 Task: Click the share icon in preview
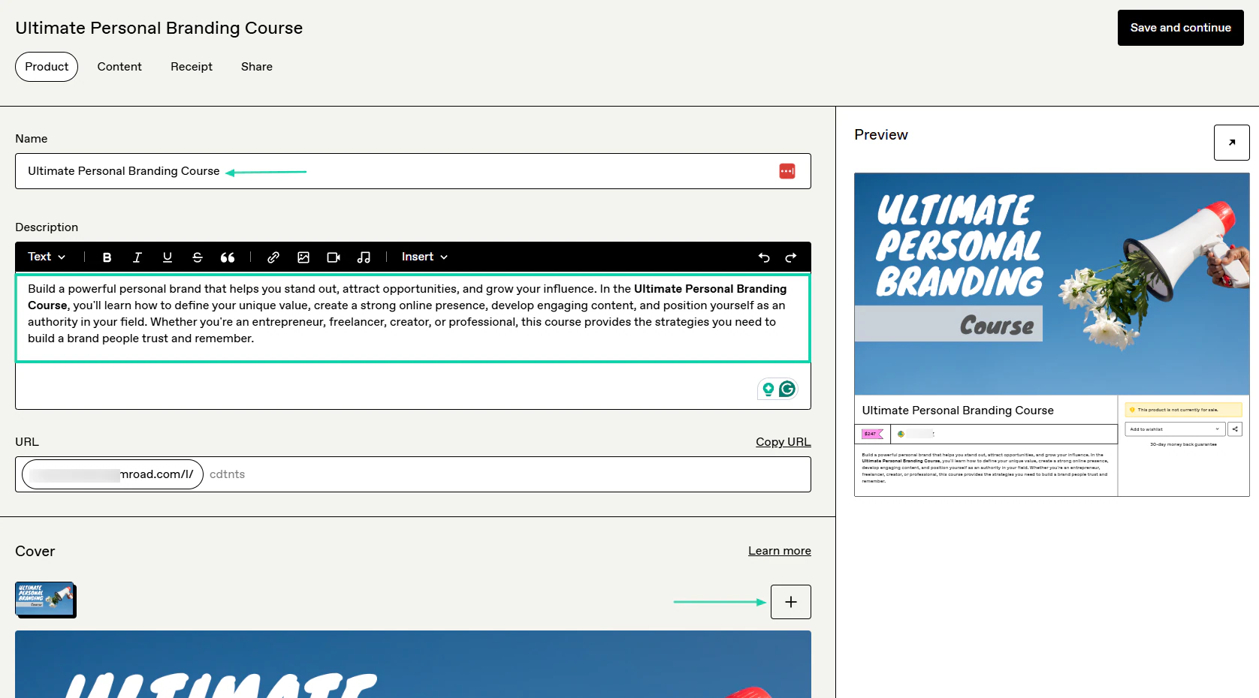tap(1235, 429)
